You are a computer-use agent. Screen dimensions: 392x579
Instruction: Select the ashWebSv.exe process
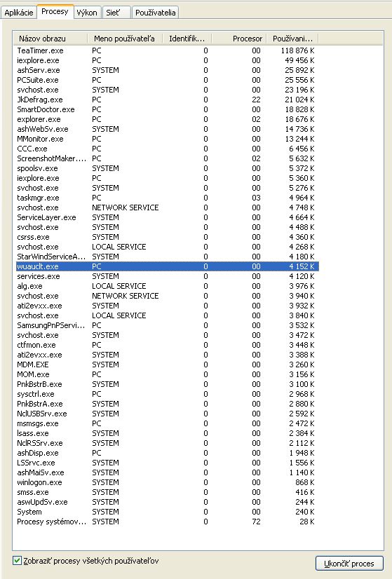click(x=168, y=129)
